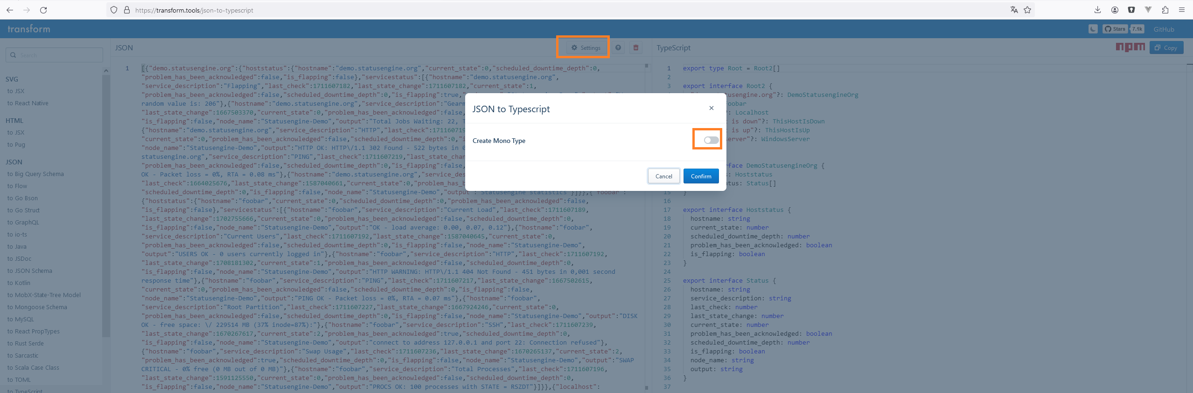1193x393 pixels.
Task: Select JSON to Flow
Action: click(17, 186)
